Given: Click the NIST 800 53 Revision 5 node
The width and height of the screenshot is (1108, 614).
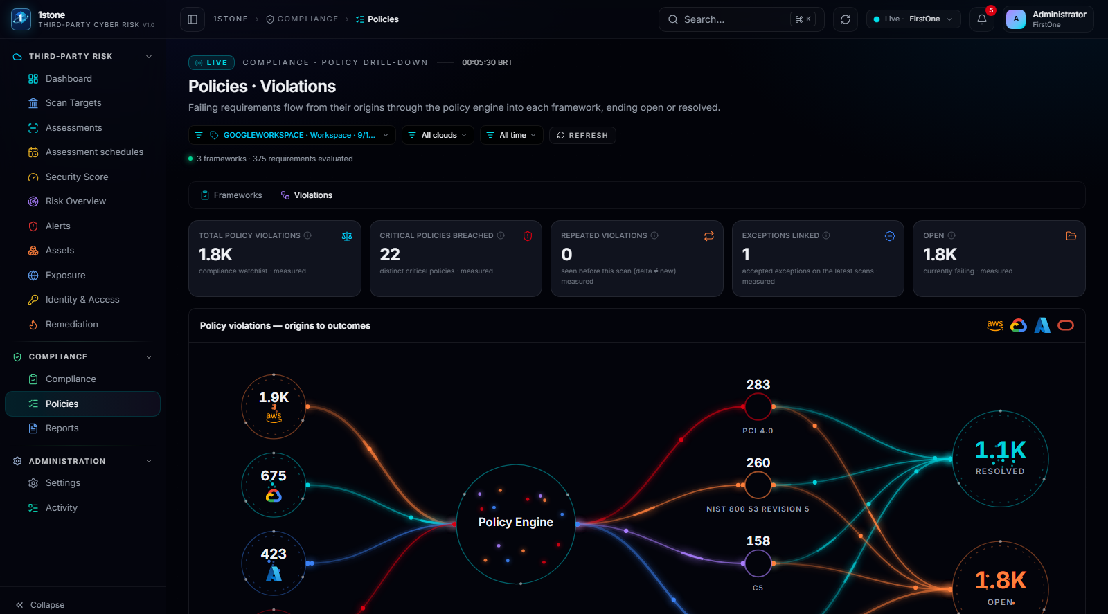Looking at the screenshot, I should (758, 485).
